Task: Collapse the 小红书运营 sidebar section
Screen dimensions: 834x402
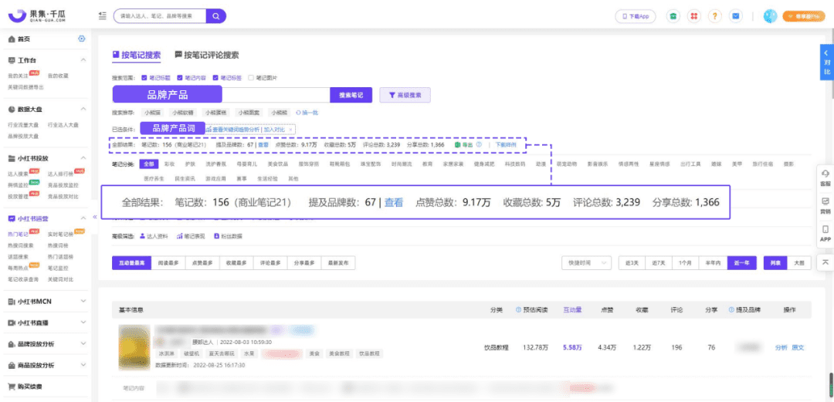Action: pos(83,218)
